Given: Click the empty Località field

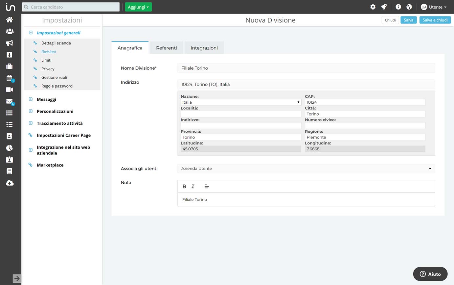Looking at the screenshot, I should [x=241, y=114].
